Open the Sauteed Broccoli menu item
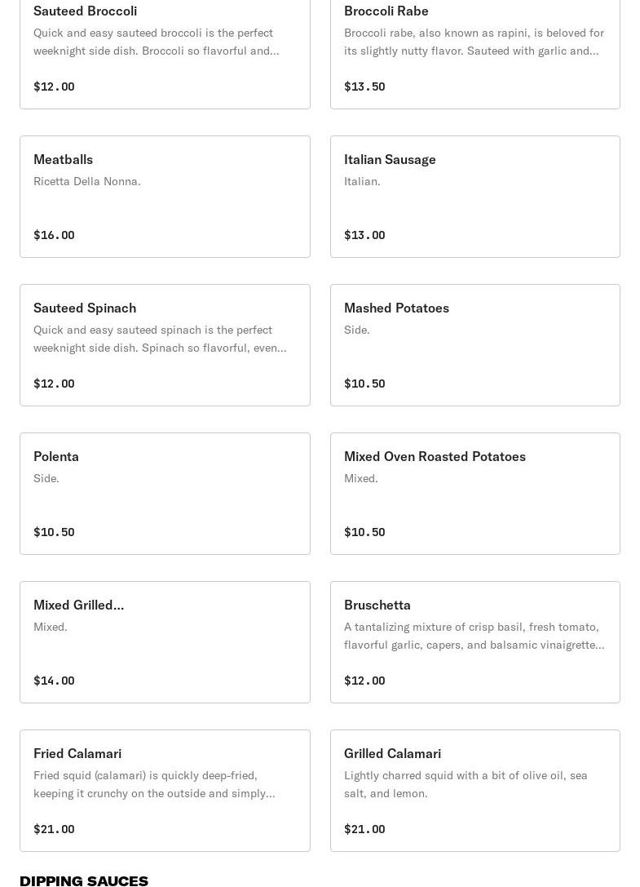The height and width of the screenshot is (887, 640). [x=165, y=54]
